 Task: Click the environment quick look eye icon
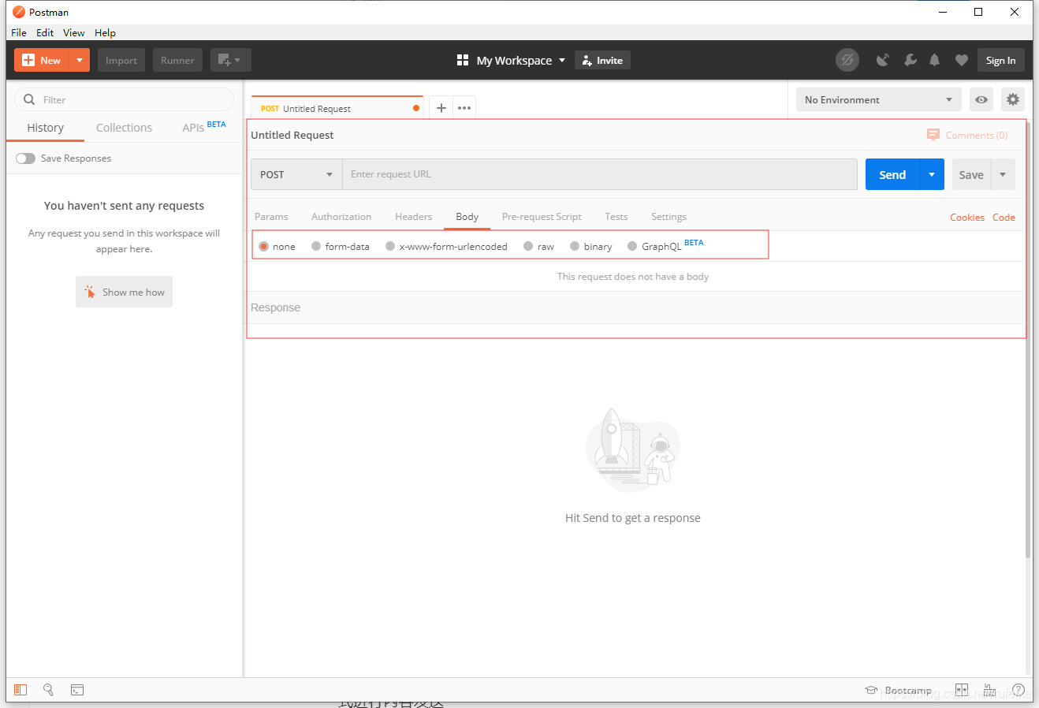(981, 99)
